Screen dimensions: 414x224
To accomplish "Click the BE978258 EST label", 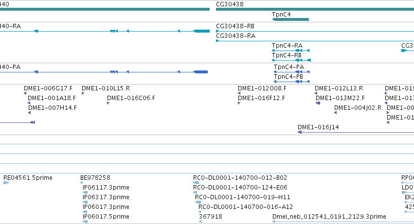I will pos(95,178).
